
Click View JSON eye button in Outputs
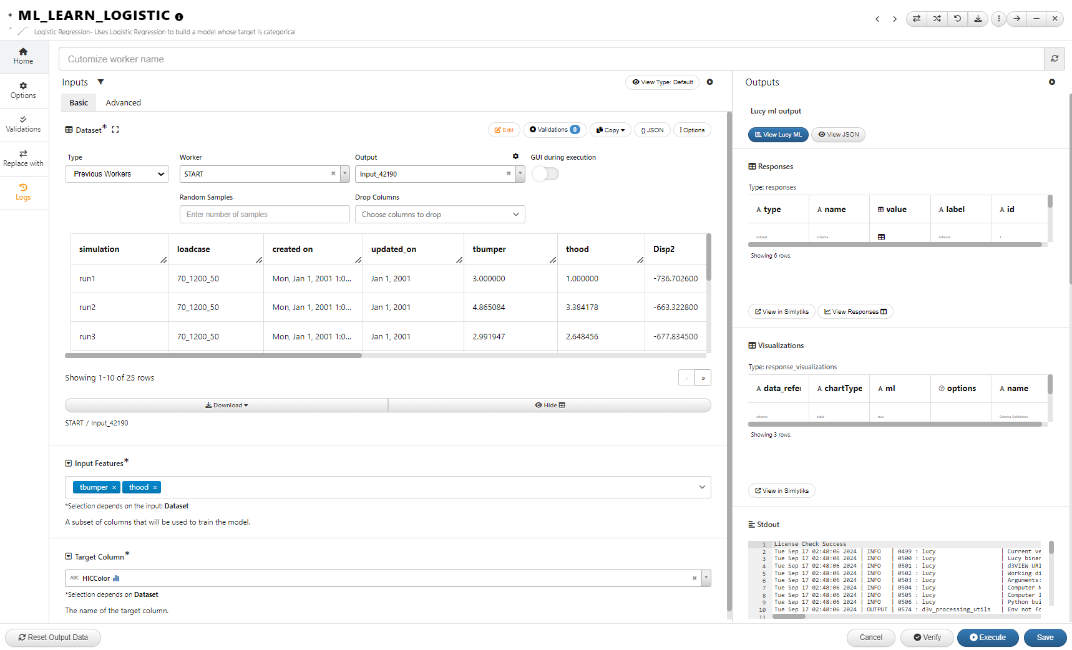pyautogui.click(x=839, y=135)
